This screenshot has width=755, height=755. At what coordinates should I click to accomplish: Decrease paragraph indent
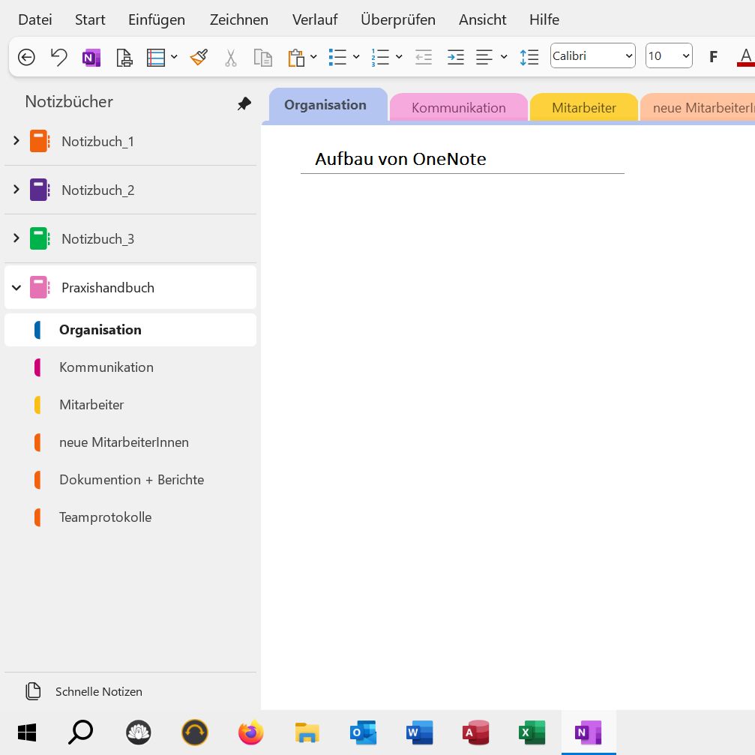(424, 57)
